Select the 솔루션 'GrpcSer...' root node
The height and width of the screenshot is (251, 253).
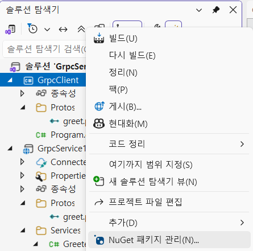[56, 67]
